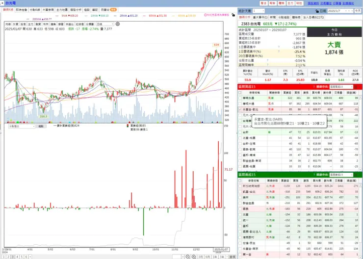Open chart settings gear icon
The image size is (363, 259).
118,24
